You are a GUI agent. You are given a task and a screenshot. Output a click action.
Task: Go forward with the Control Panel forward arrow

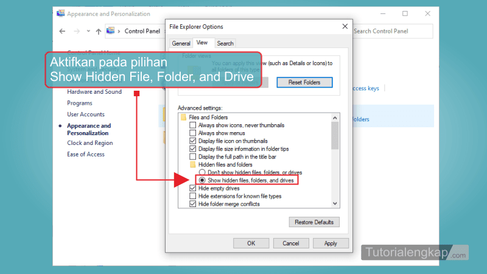[x=77, y=31]
